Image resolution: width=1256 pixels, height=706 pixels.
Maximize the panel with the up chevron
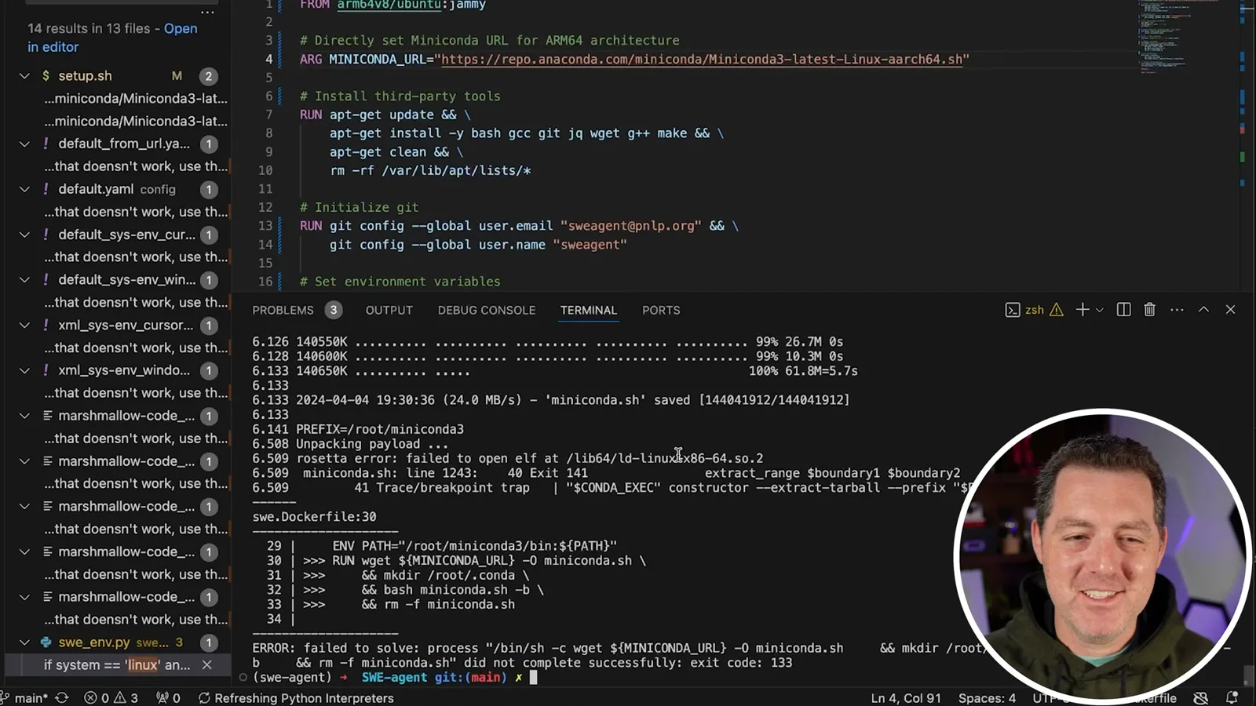(1203, 310)
